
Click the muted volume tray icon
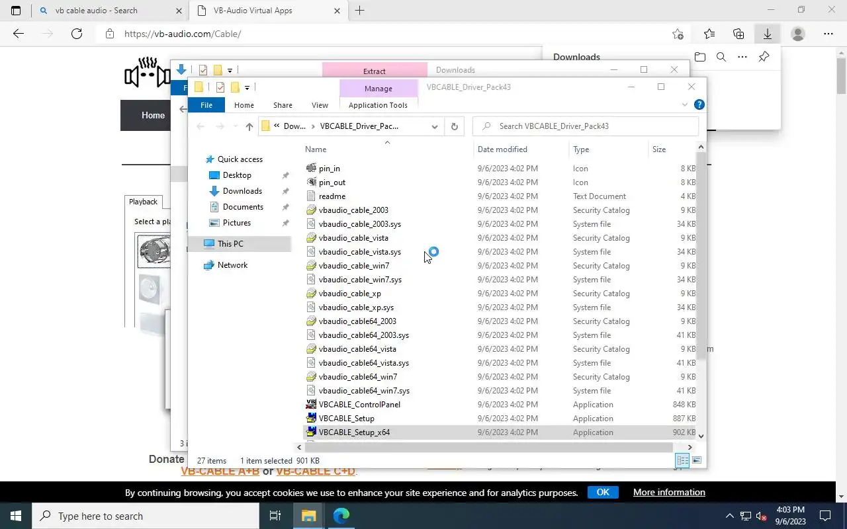(x=762, y=516)
